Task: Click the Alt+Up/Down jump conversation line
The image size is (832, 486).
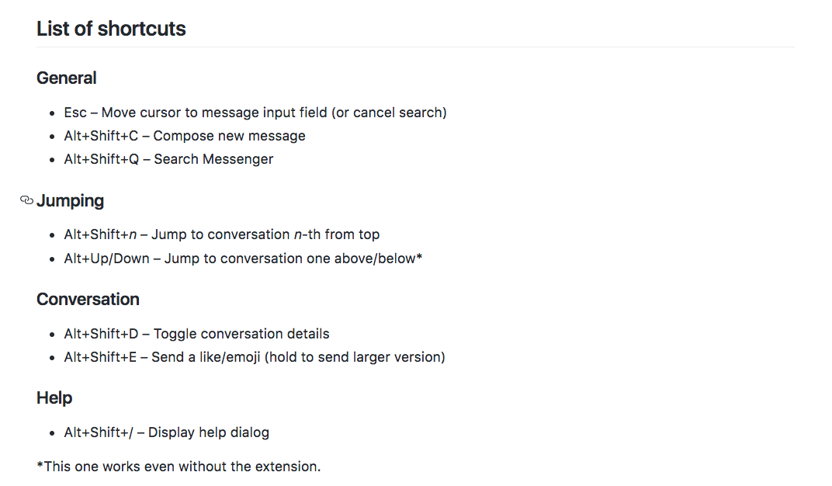Action: [x=243, y=259]
